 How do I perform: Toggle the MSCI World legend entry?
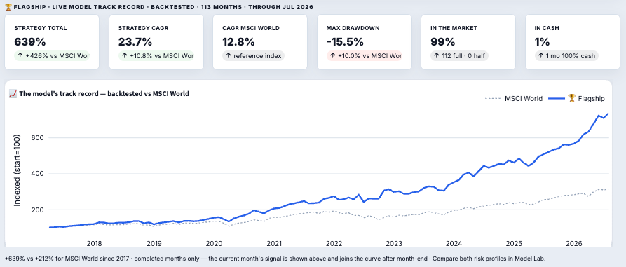(513, 99)
